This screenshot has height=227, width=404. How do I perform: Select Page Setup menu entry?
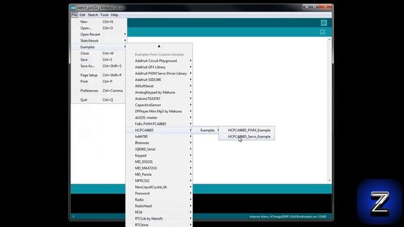click(99, 75)
